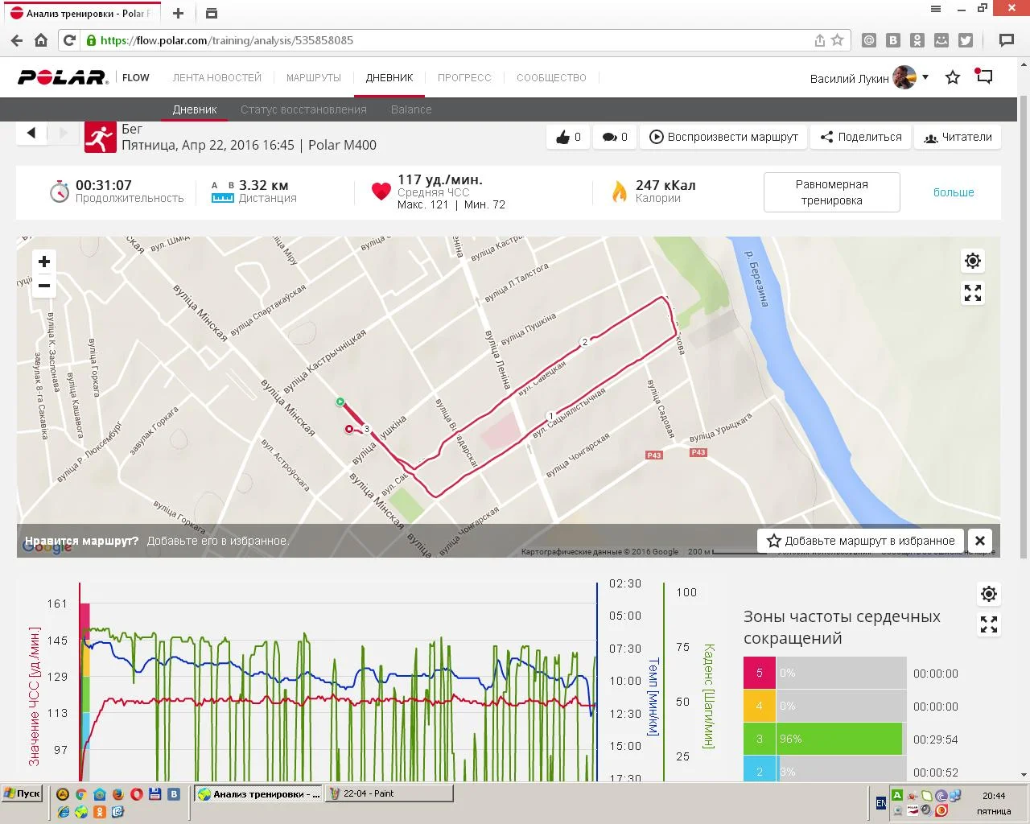Open the comments bubble counter
This screenshot has width=1030, height=824.
[x=615, y=137]
